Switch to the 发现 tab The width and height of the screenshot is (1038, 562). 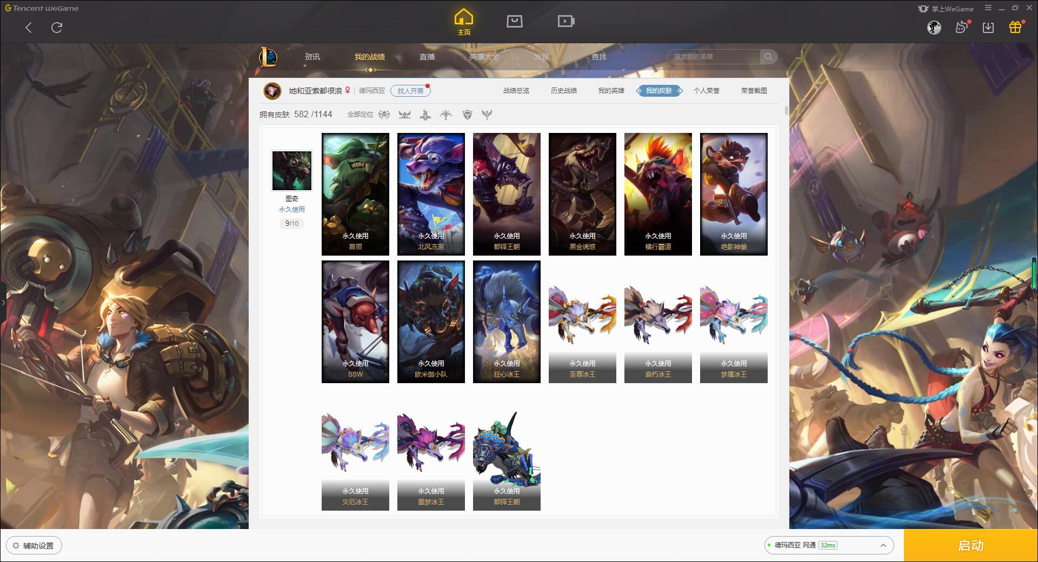tap(541, 57)
